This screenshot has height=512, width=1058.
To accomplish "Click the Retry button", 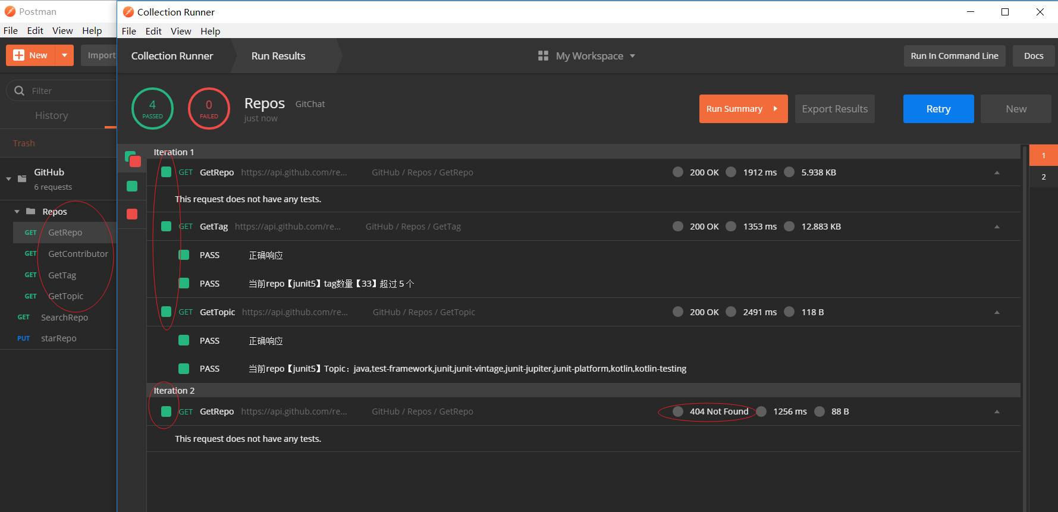I will click(938, 109).
